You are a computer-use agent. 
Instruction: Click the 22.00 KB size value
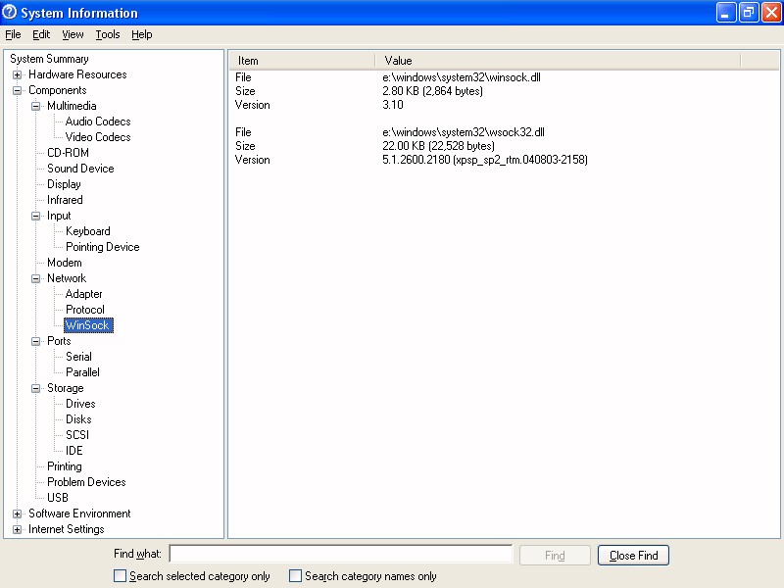[438, 146]
